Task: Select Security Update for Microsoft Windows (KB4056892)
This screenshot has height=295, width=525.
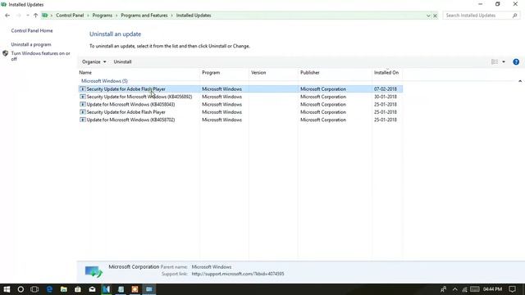Action: click(240, 97)
